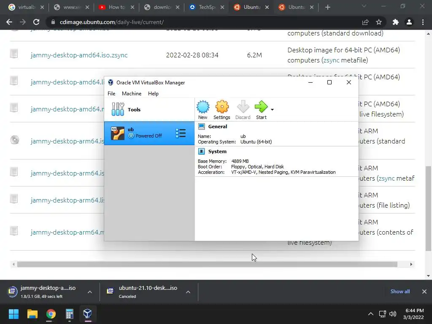The height and width of the screenshot is (324, 432).
Task: Click horizontal scrollbar right arrow
Action: coord(411,264)
